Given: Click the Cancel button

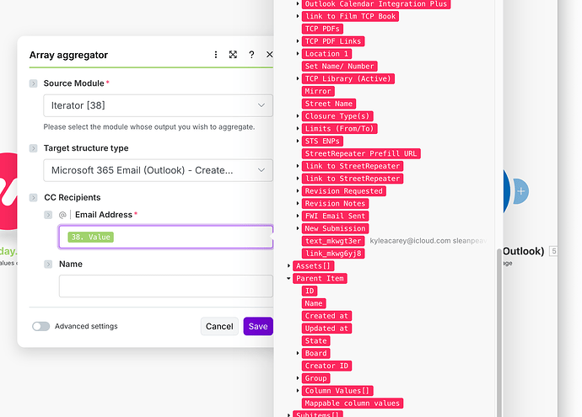Looking at the screenshot, I should click(219, 326).
